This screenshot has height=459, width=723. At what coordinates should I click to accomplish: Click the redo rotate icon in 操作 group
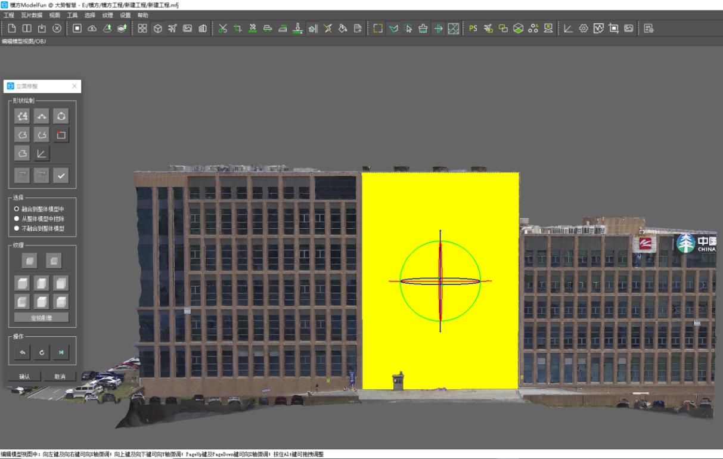click(42, 352)
